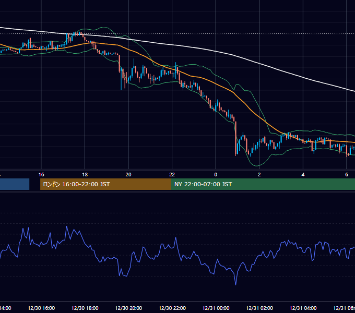Click the hour label 16 under price chart
Viewport: 355px width, 313px height.
coord(41,175)
